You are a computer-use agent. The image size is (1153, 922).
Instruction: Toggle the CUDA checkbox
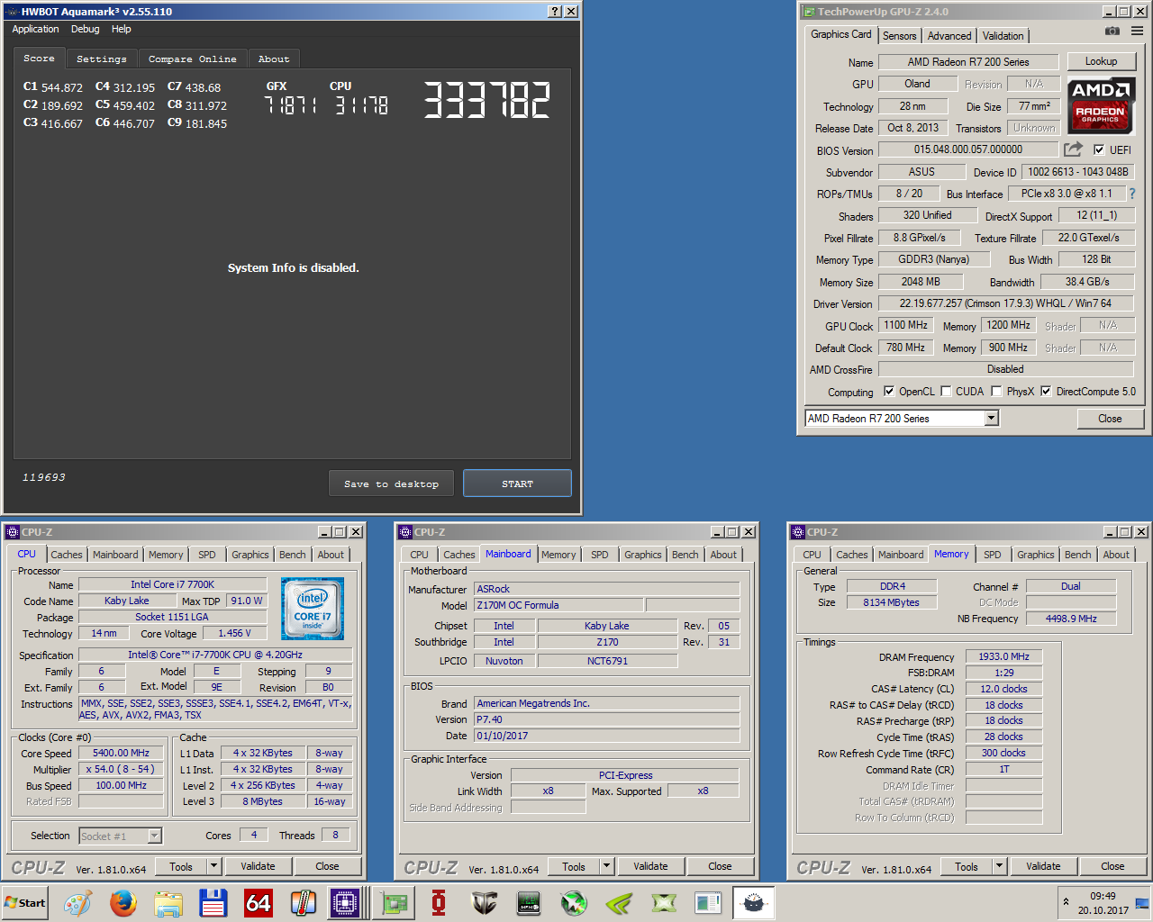tap(946, 391)
